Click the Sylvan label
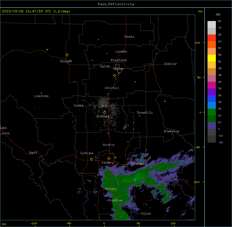The width and height of the screenshot is (232, 227). point(105,66)
